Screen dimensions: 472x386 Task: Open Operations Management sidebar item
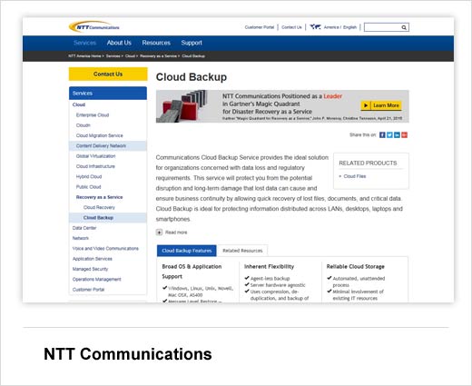point(96,280)
